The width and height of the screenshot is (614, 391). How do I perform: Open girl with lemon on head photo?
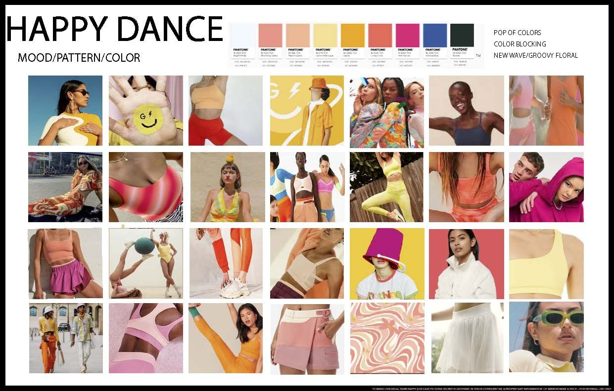pos(228,187)
